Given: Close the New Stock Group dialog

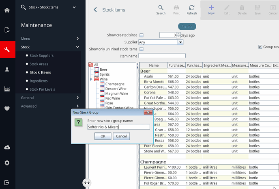Looking at the screenshot, I should (148, 112).
